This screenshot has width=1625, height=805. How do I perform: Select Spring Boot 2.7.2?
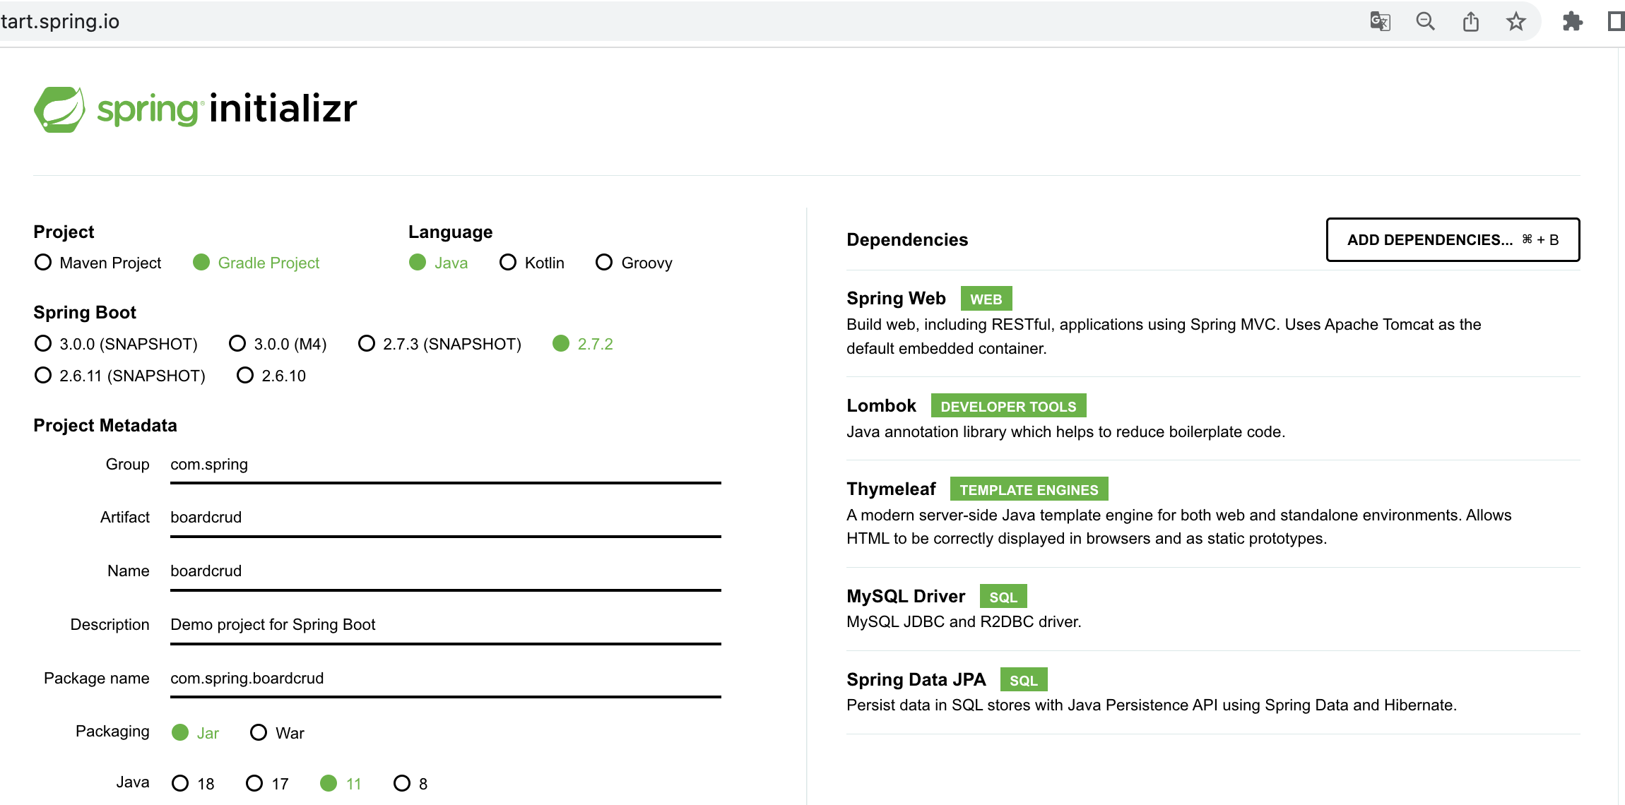point(583,344)
